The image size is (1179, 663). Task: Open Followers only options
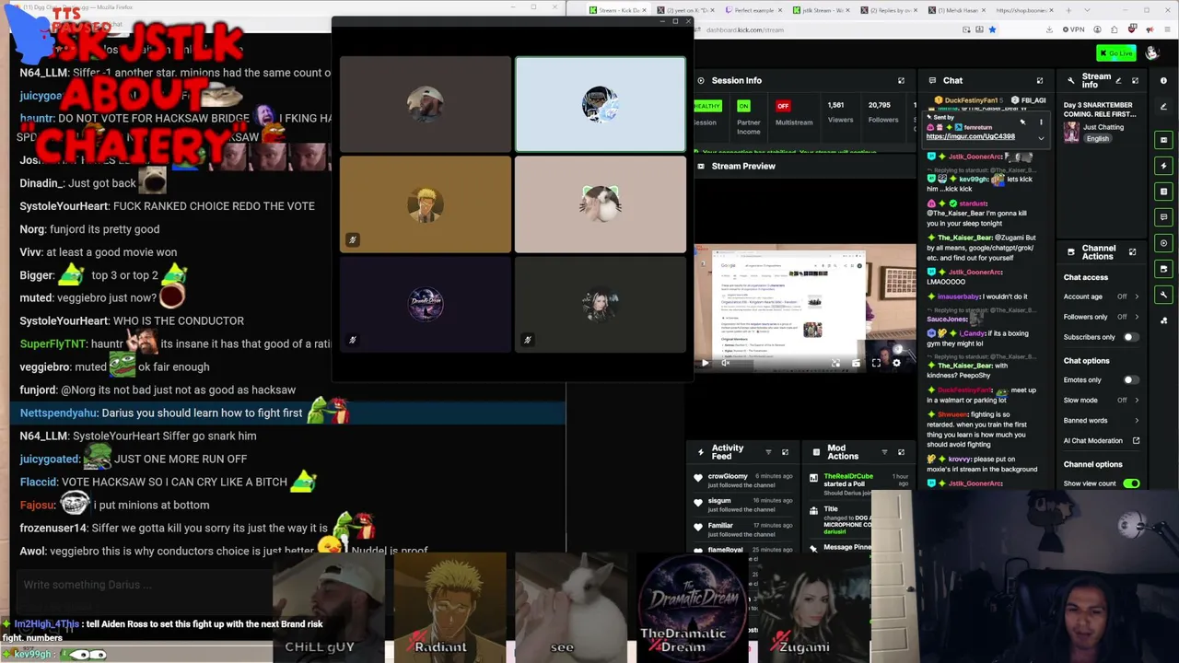[1102, 317]
